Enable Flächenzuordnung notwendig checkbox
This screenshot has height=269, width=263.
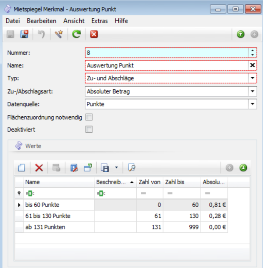[89, 118]
